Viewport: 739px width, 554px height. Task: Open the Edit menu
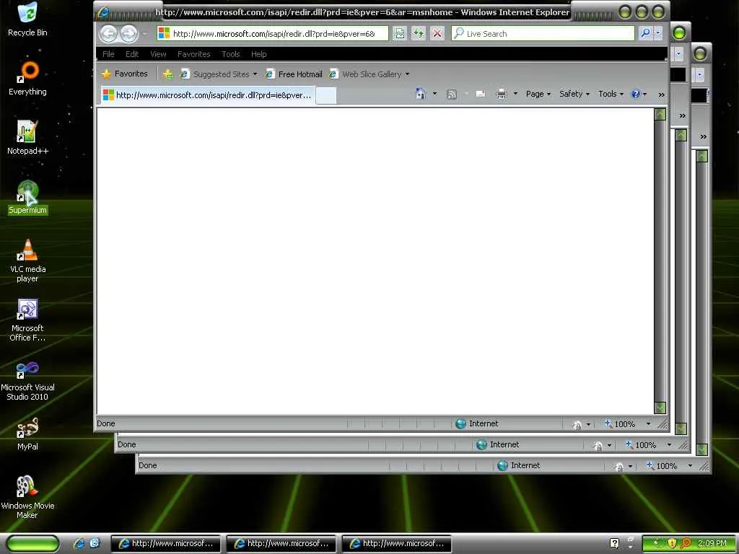[132, 54]
